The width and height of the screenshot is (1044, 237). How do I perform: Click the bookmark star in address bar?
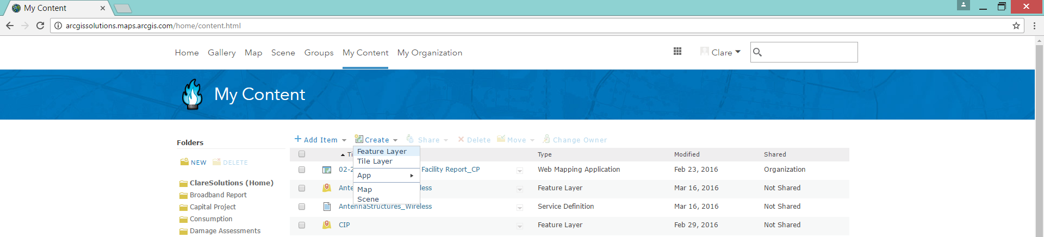click(1016, 26)
